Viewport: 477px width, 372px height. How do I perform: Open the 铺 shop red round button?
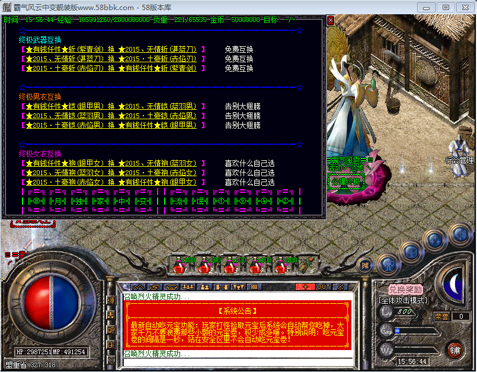coord(454,351)
